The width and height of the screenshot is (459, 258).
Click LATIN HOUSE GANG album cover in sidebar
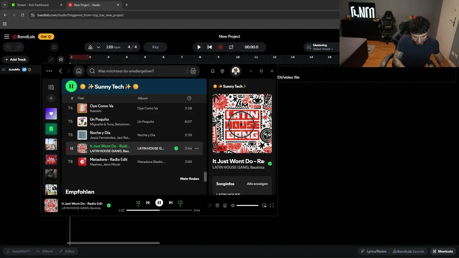point(242,124)
